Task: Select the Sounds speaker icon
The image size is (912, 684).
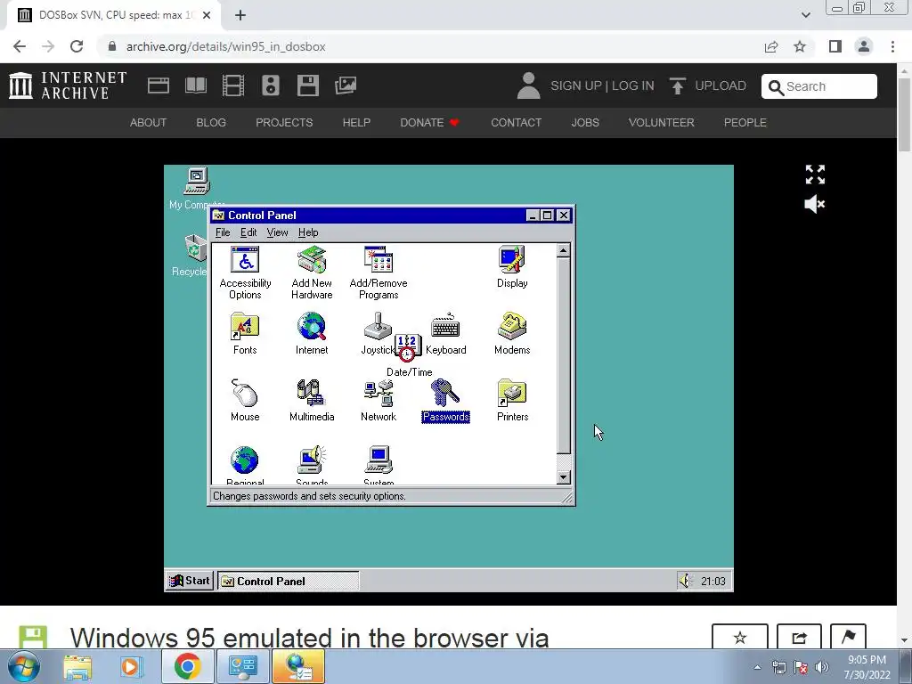Action: point(312,460)
